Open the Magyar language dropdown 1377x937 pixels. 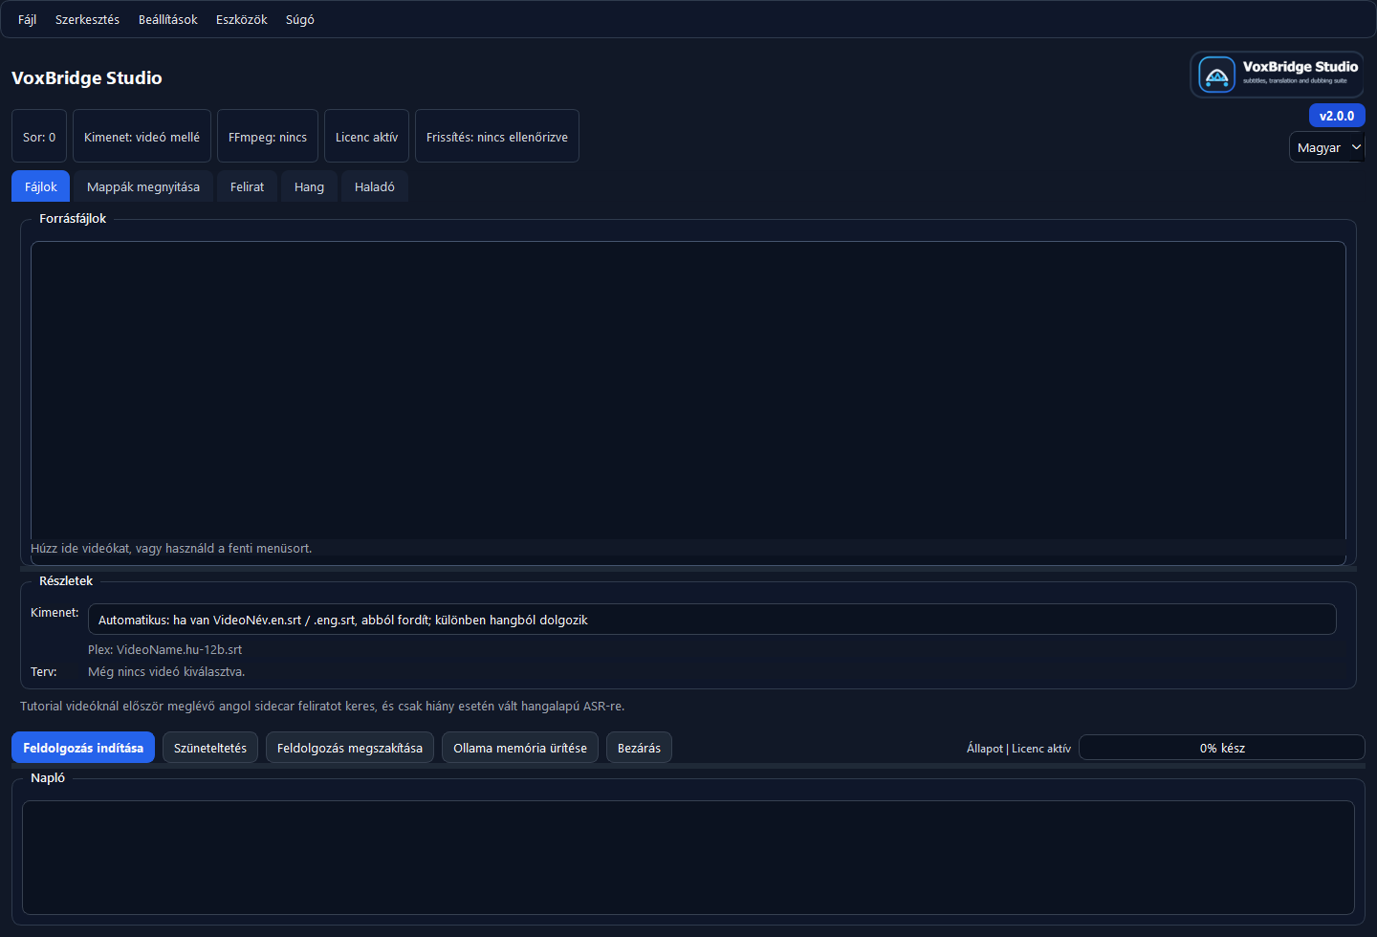coord(1327,146)
